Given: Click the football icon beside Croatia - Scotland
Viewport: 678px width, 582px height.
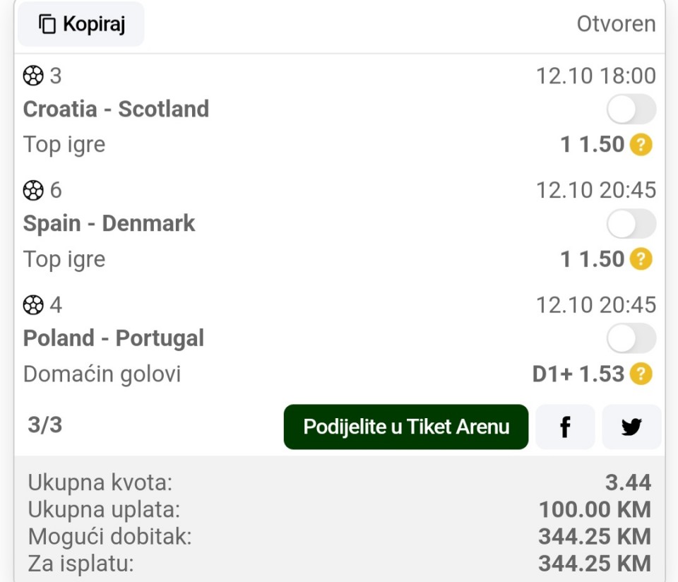Looking at the screenshot, I should 33,76.
